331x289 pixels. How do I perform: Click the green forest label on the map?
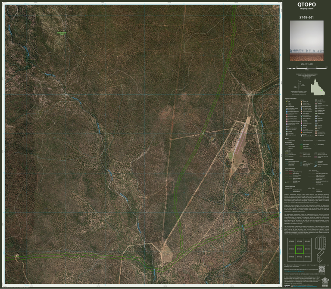tap(62, 33)
